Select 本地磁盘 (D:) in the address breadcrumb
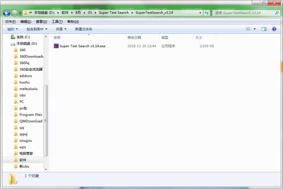The width and height of the screenshot is (283, 189). coord(44,12)
